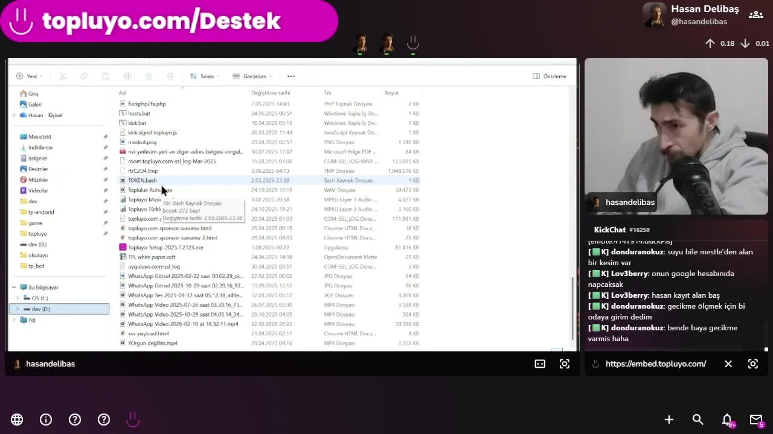The width and height of the screenshot is (773, 434).
Task: Select the fuckphp2fa.php file
Action: (x=147, y=104)
